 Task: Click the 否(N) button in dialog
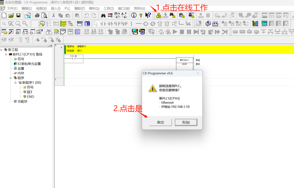click(186, 122)
